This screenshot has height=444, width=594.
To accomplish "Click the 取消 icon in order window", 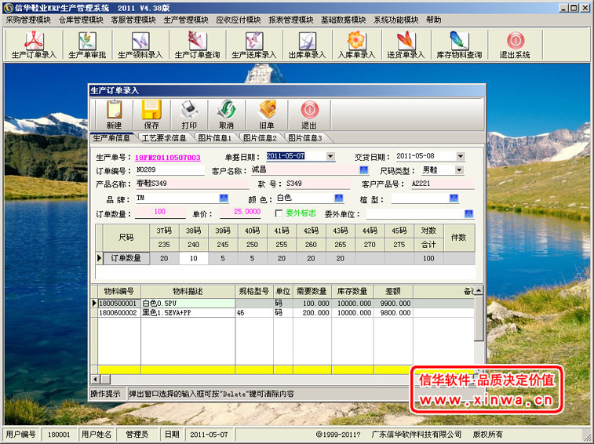I will [x=226, y=115].
